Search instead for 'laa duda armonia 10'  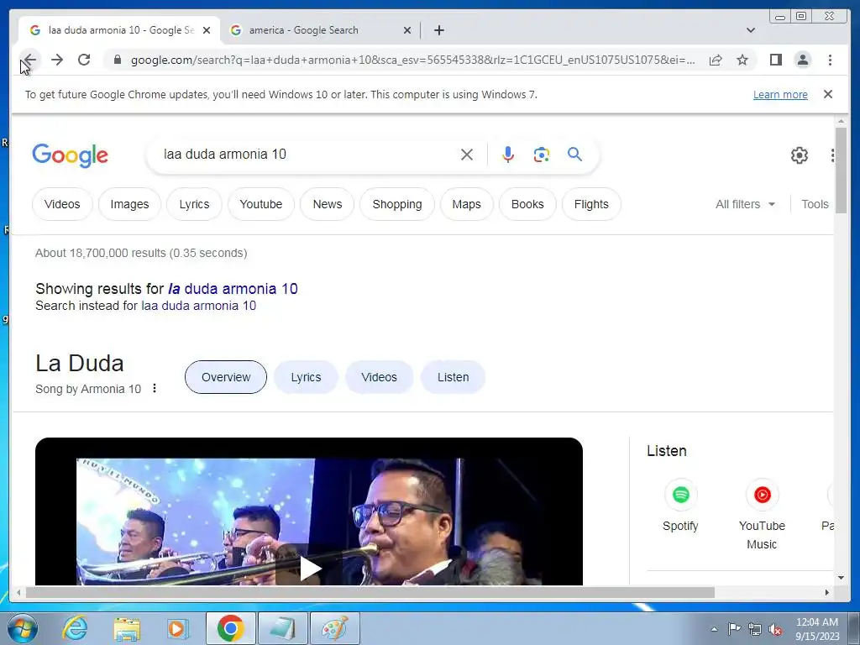click(198, 306)
